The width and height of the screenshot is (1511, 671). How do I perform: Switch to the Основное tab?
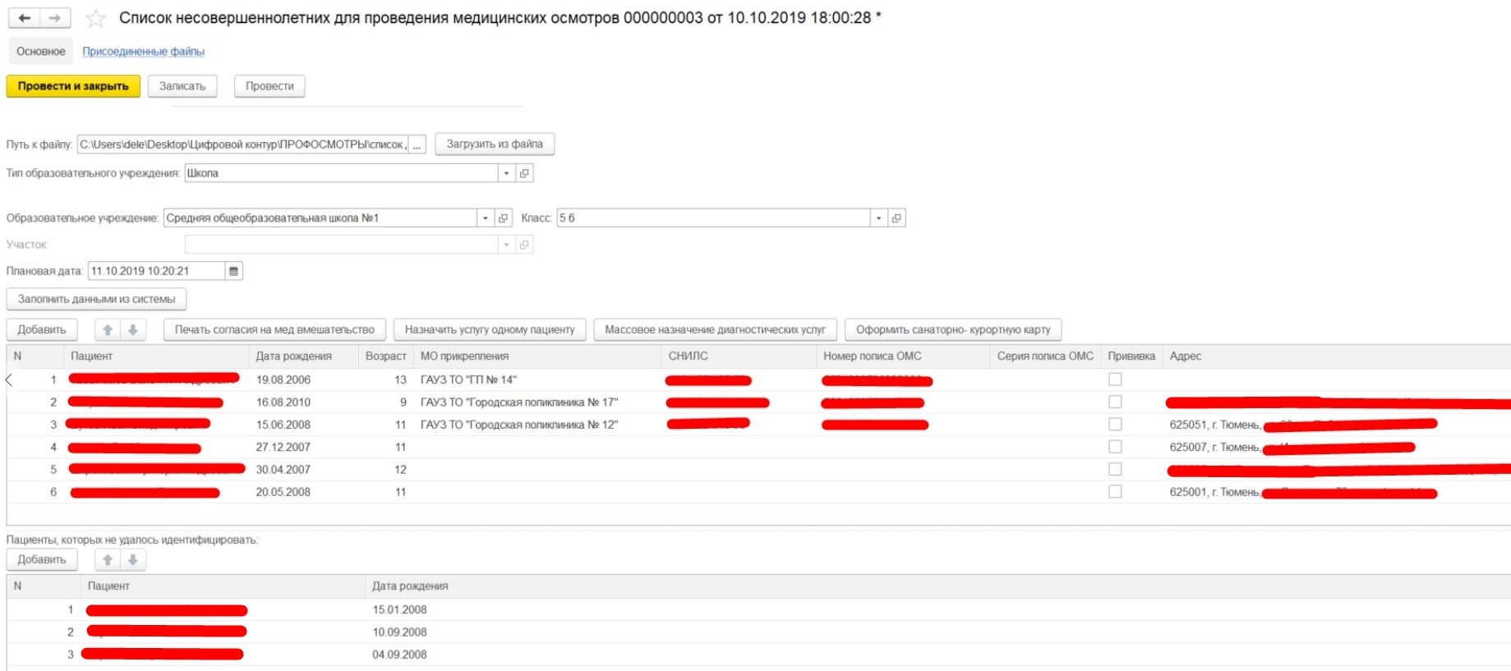(x=41, y=52)
